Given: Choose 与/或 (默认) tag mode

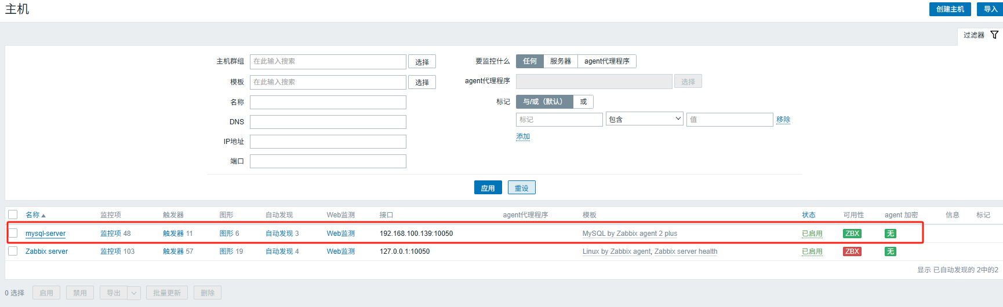Looking at the screenshot, I should tap(544, 102).
